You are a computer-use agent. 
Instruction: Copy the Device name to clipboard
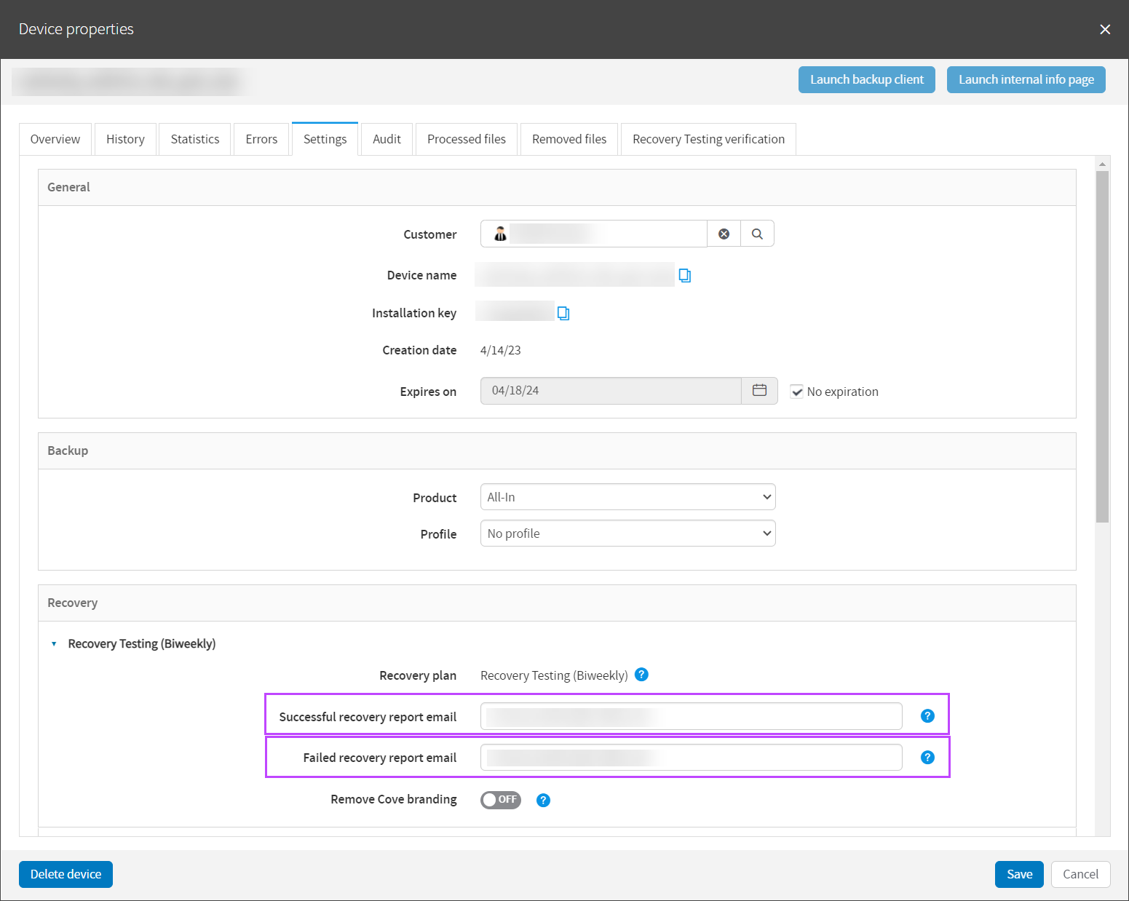pos(684,275)
